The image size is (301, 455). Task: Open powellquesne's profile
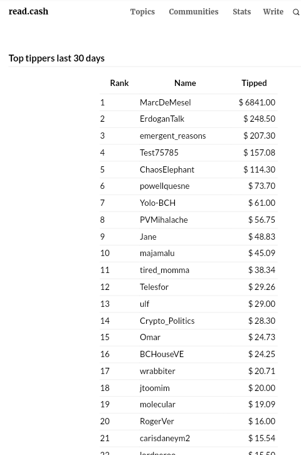pos(165,186)
